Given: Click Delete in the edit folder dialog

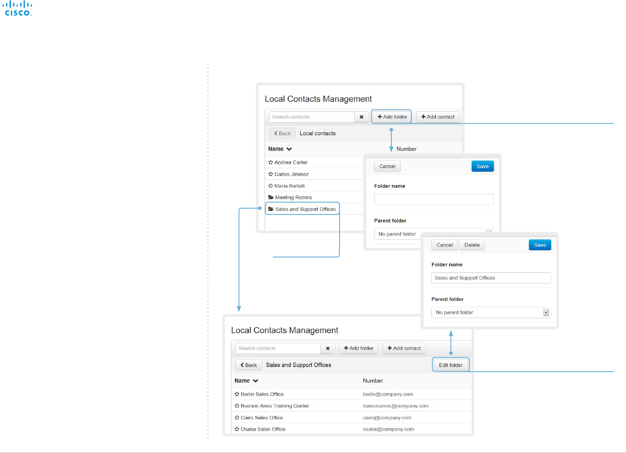Looking at the screenshot, I should tap(472, 245).
